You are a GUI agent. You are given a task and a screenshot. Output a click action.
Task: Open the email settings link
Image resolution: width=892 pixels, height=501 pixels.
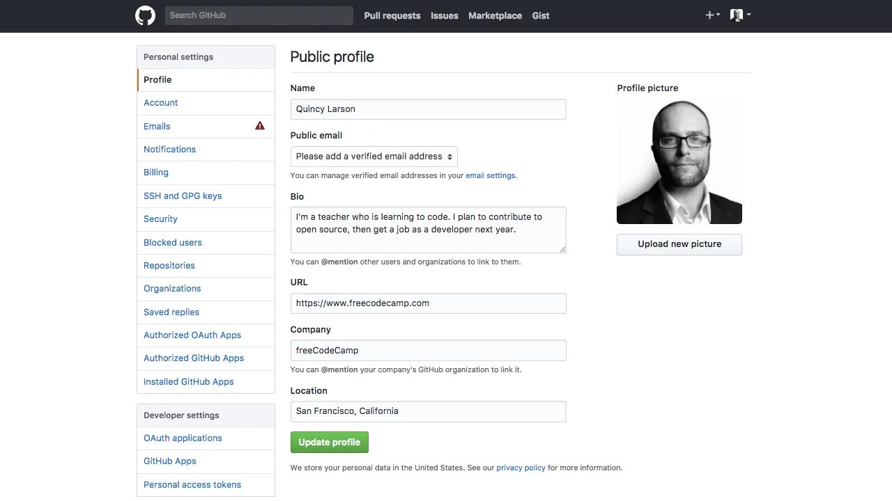(491, 175)
